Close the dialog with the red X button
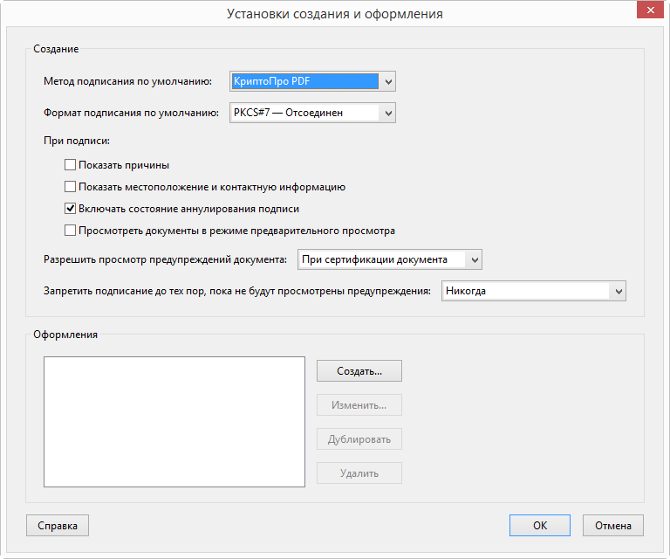This screenshot has width=670, height=559. point(650,10)
